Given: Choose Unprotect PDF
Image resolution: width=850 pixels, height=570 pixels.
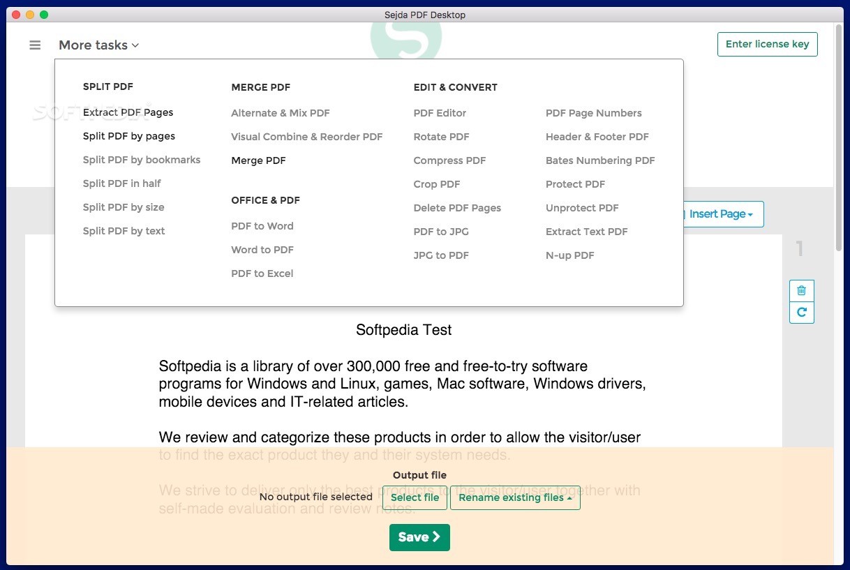Looking at the screenshot, I should pos(582,208).
